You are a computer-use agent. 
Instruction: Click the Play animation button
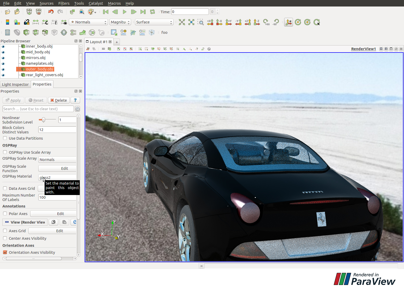(x=124, y=12)
